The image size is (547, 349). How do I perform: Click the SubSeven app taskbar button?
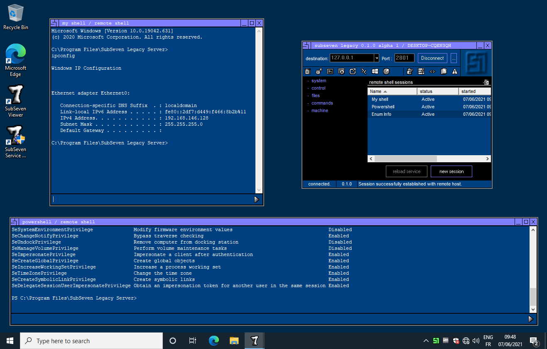(x=255, y=341)
